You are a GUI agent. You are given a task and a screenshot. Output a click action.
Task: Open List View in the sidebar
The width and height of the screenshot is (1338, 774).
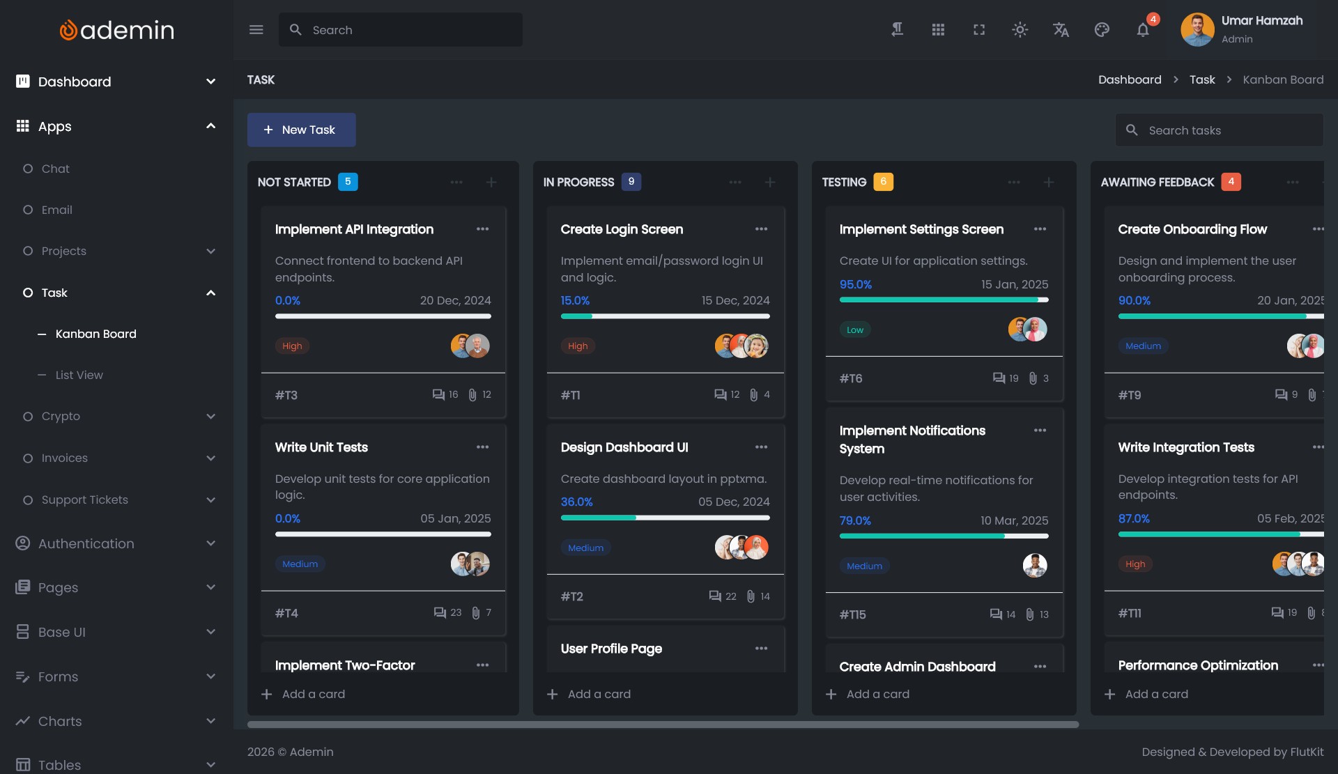(x=79, y=375)
